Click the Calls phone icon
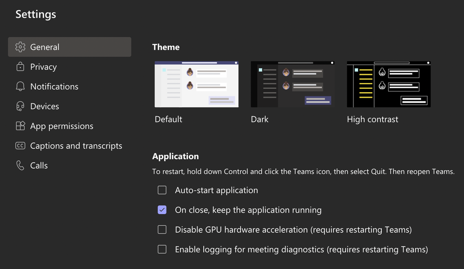Screen dimensions: 464x269 [20, 165]
